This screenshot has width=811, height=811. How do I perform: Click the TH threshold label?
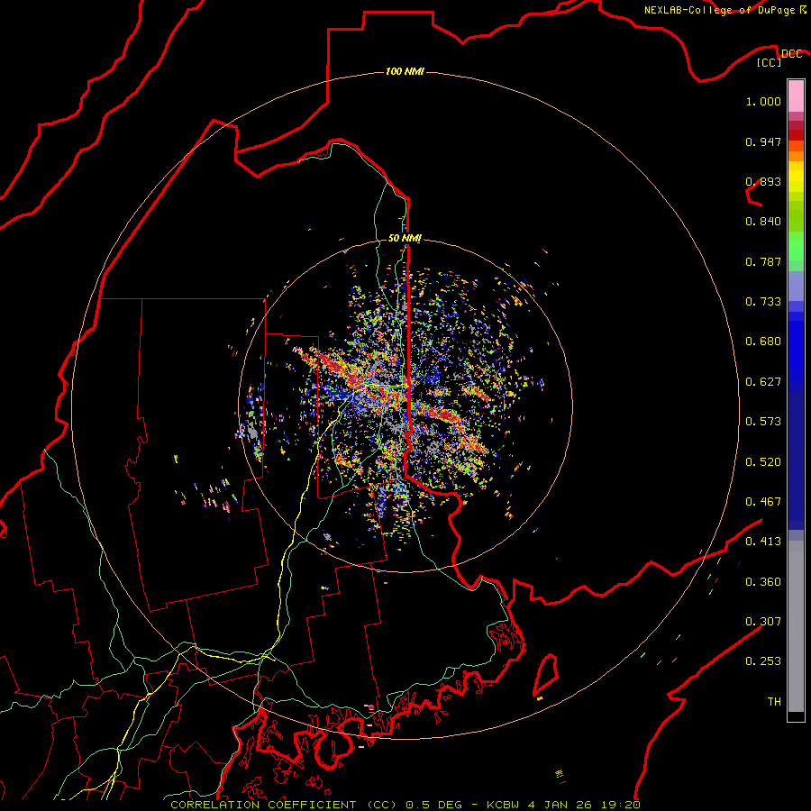click(x=774, y=702)
